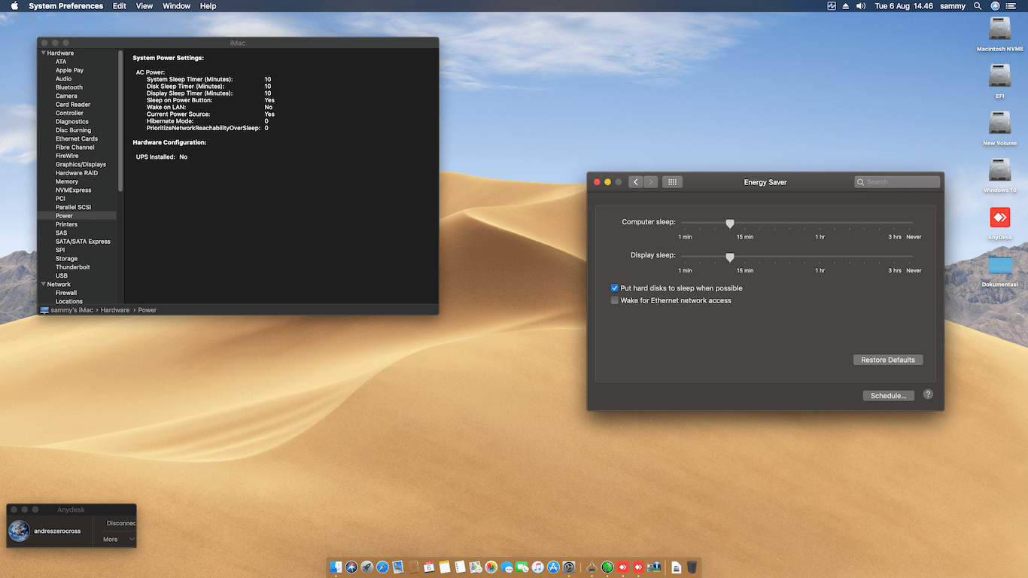
Task: Collapse the Network section triangle
Action: pyautogui.click(x=44, y=284)
